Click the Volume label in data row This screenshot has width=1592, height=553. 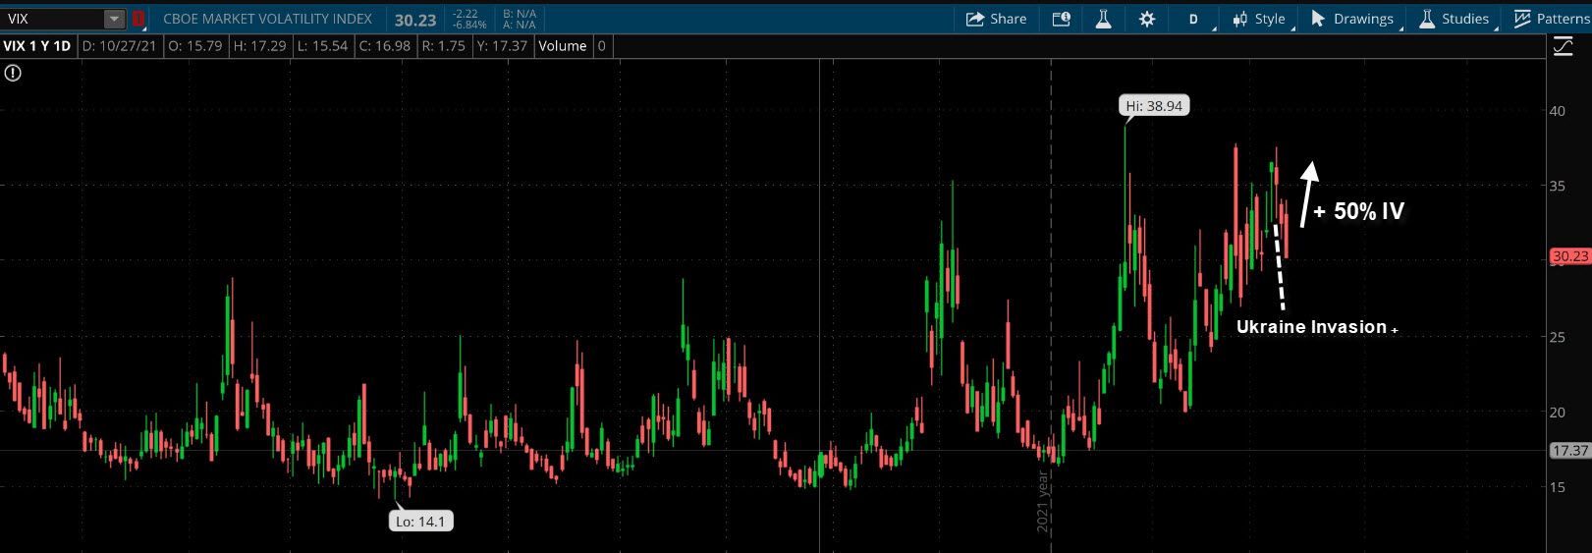pos(563,46)
